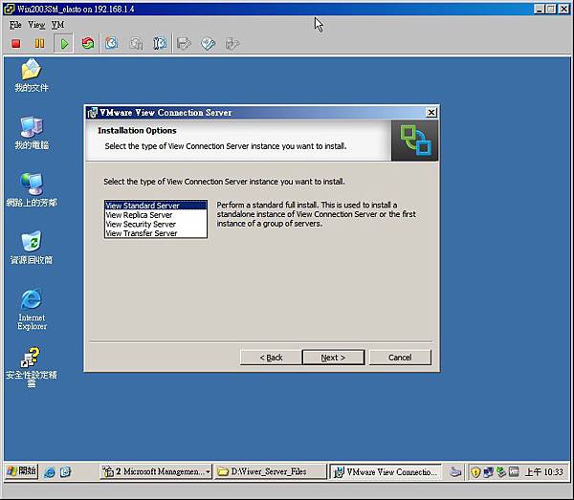Click the floppy drive connect toolbar icon
Viewport: 574px width, 500px height.
184,44
